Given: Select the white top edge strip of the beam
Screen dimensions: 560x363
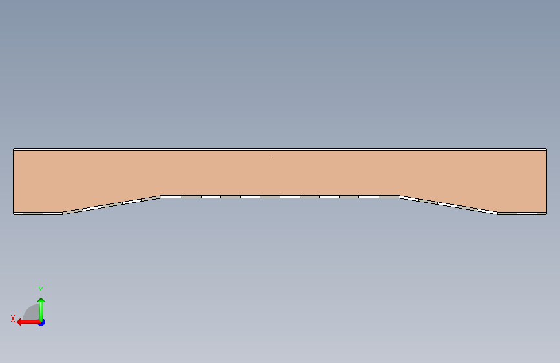Looking at the screenshot, I should pos(280,149).
